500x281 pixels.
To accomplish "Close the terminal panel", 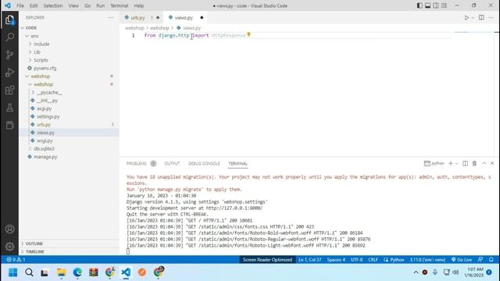I will coord(492,163).
